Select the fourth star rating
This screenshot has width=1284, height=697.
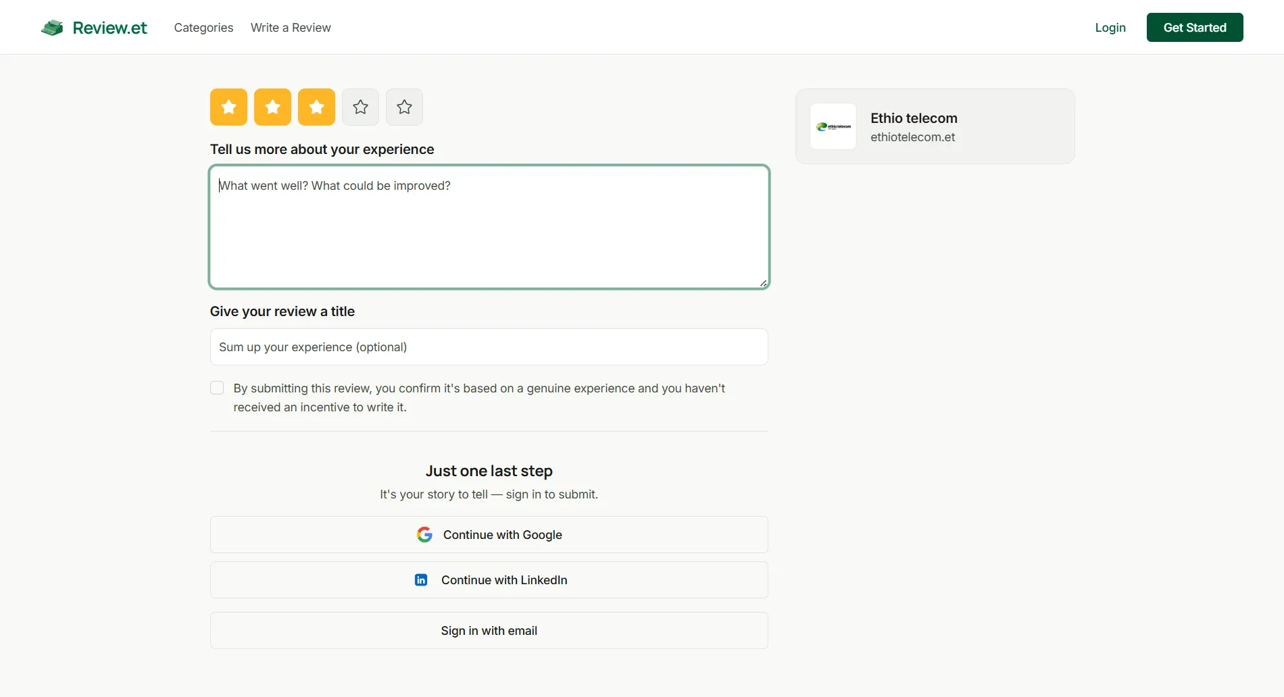pyautogui.click(x=360, y=107)
